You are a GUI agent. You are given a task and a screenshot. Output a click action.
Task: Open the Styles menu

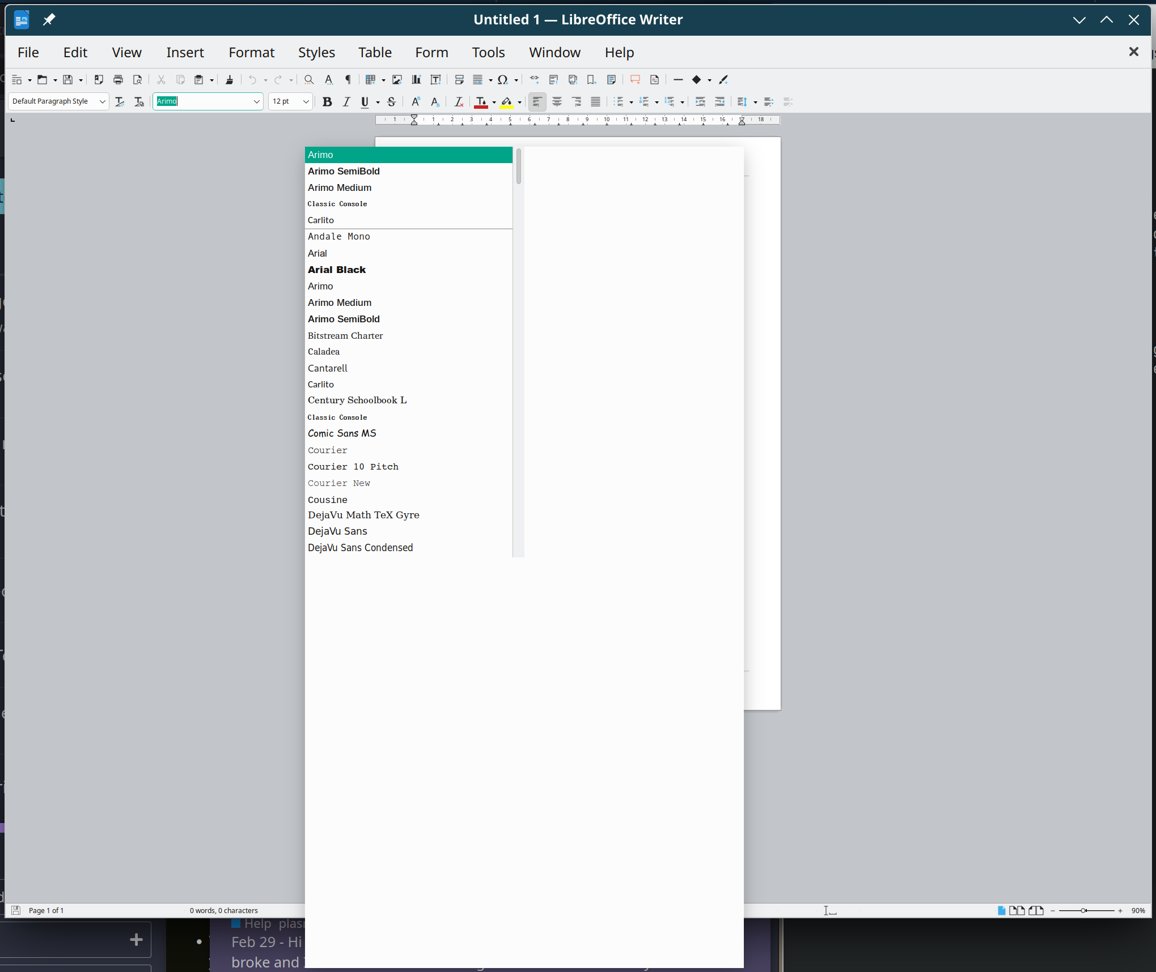[316, 52]
